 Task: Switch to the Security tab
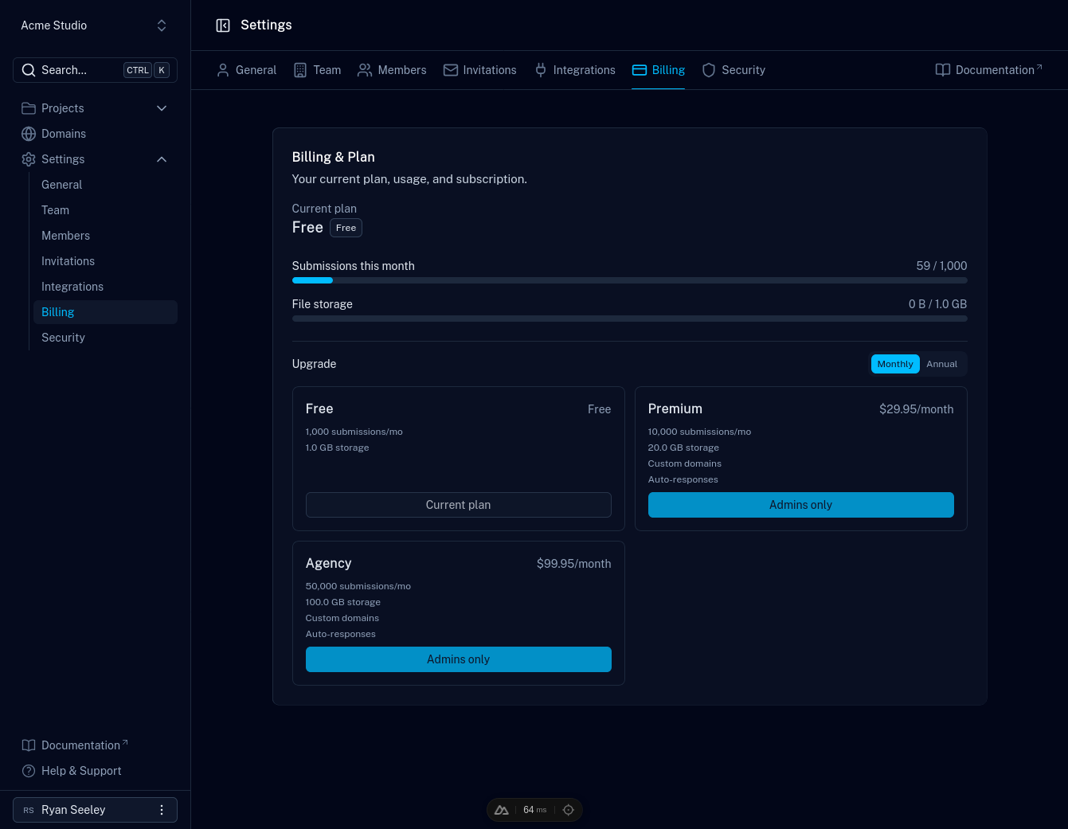pyautogui.click(x=734, y=70)
